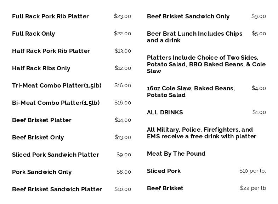Choose Half Rack Ribs Only
278x204 pixels.
point(41,68)
